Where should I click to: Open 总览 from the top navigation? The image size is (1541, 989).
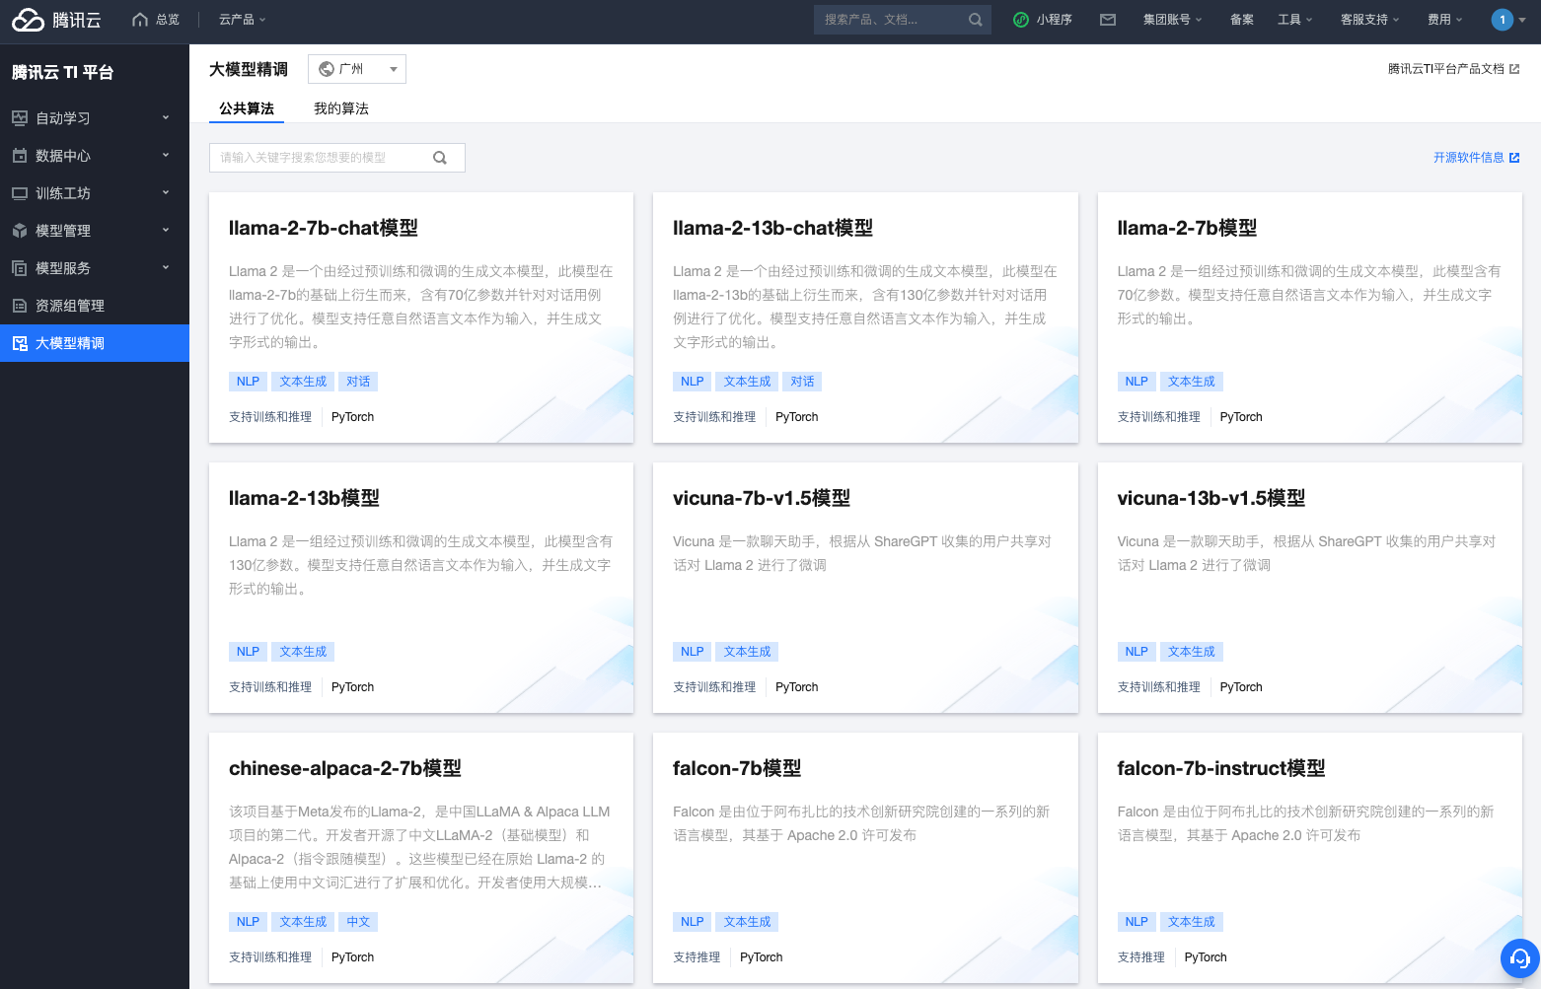155,19
